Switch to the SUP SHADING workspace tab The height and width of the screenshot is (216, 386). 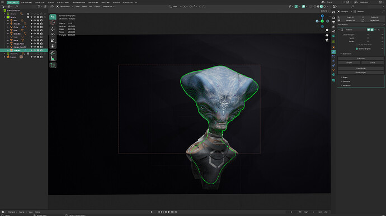coord(26,2)
